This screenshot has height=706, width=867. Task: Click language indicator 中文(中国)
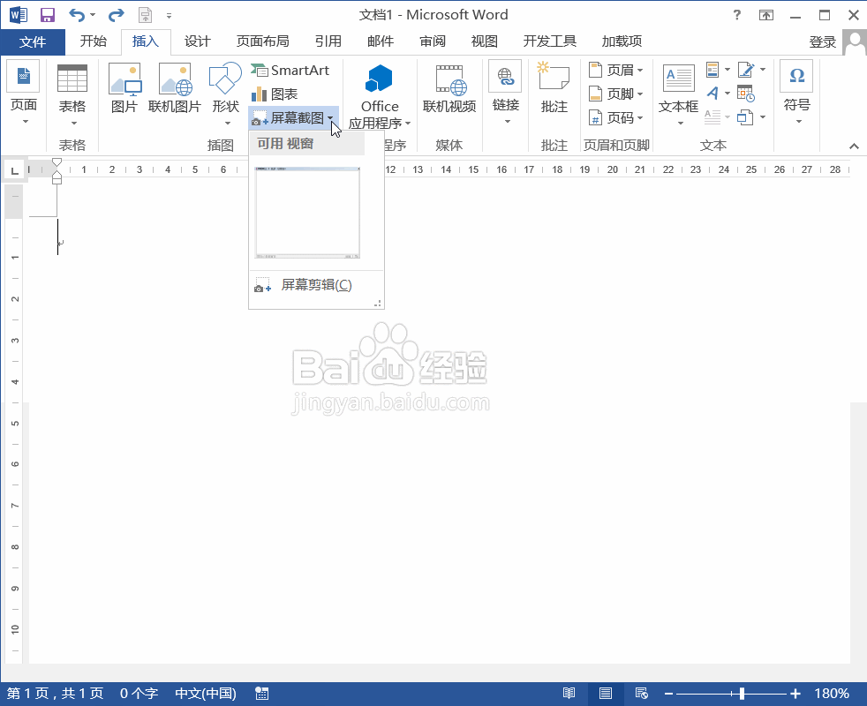coord(206,694)
